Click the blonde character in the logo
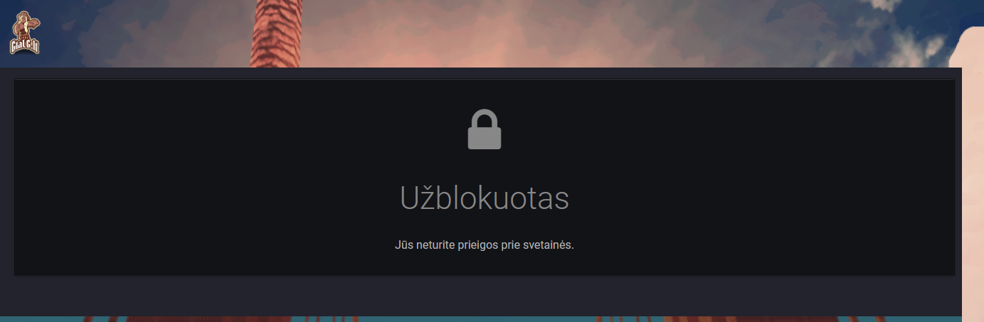Image resolution: width=984 pixels, height=322 pixels. pyautogui.click(x=26, y=26)
